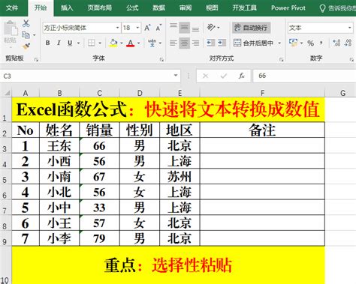This screenshot has height=284, width=356.
Task: Click the Select All corner triangle
Action: [x=7, y=93]
